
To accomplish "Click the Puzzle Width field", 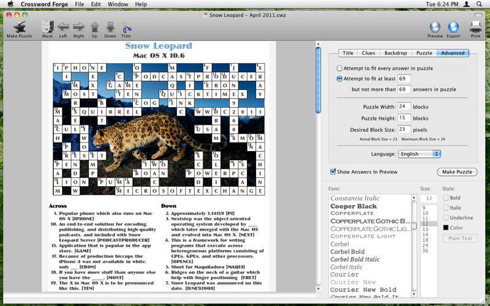I will (404, 106).
